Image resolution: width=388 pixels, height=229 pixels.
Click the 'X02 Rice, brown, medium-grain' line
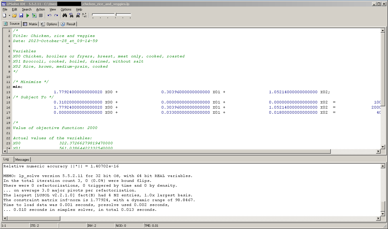(x=60, y=66)
